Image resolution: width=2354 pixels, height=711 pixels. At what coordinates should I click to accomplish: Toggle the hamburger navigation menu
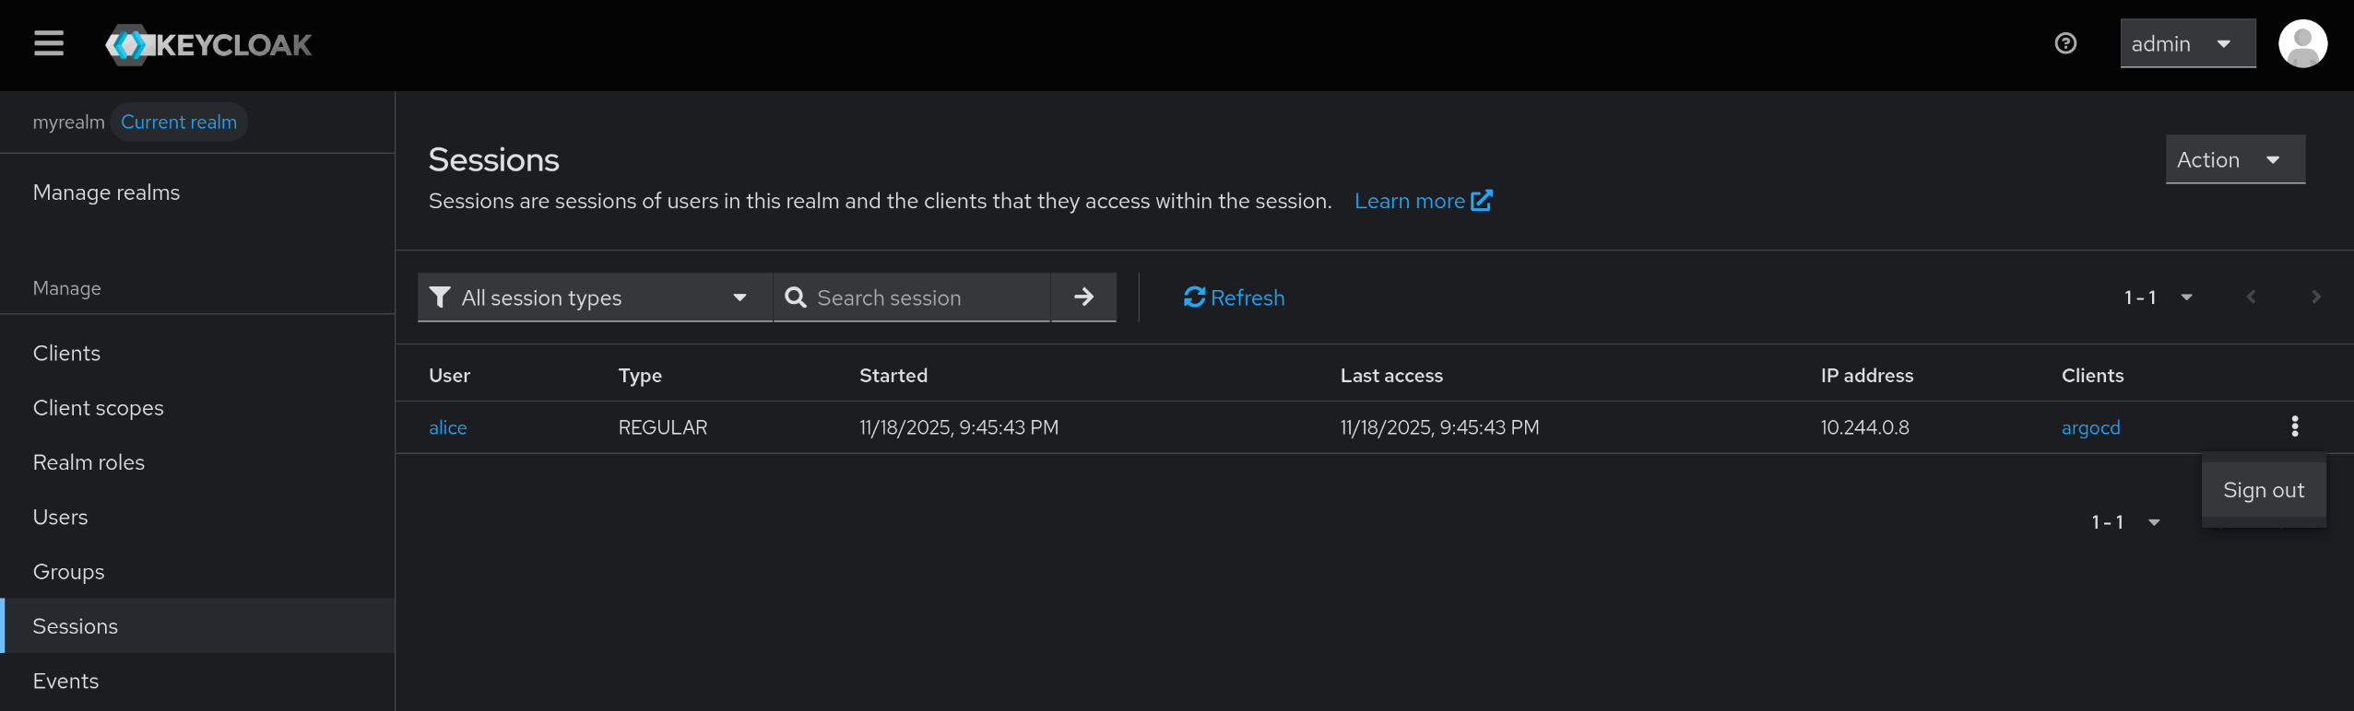pos(49,43)
